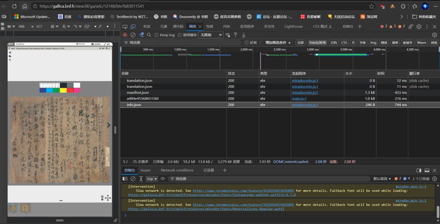
Task: Select the info.json request row
Action: 280,105
